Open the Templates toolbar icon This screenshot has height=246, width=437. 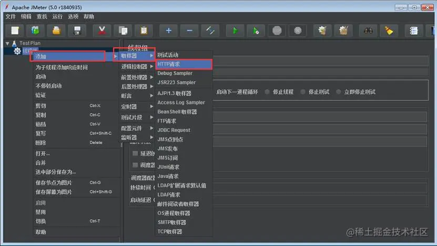click(x=35, y=30)
